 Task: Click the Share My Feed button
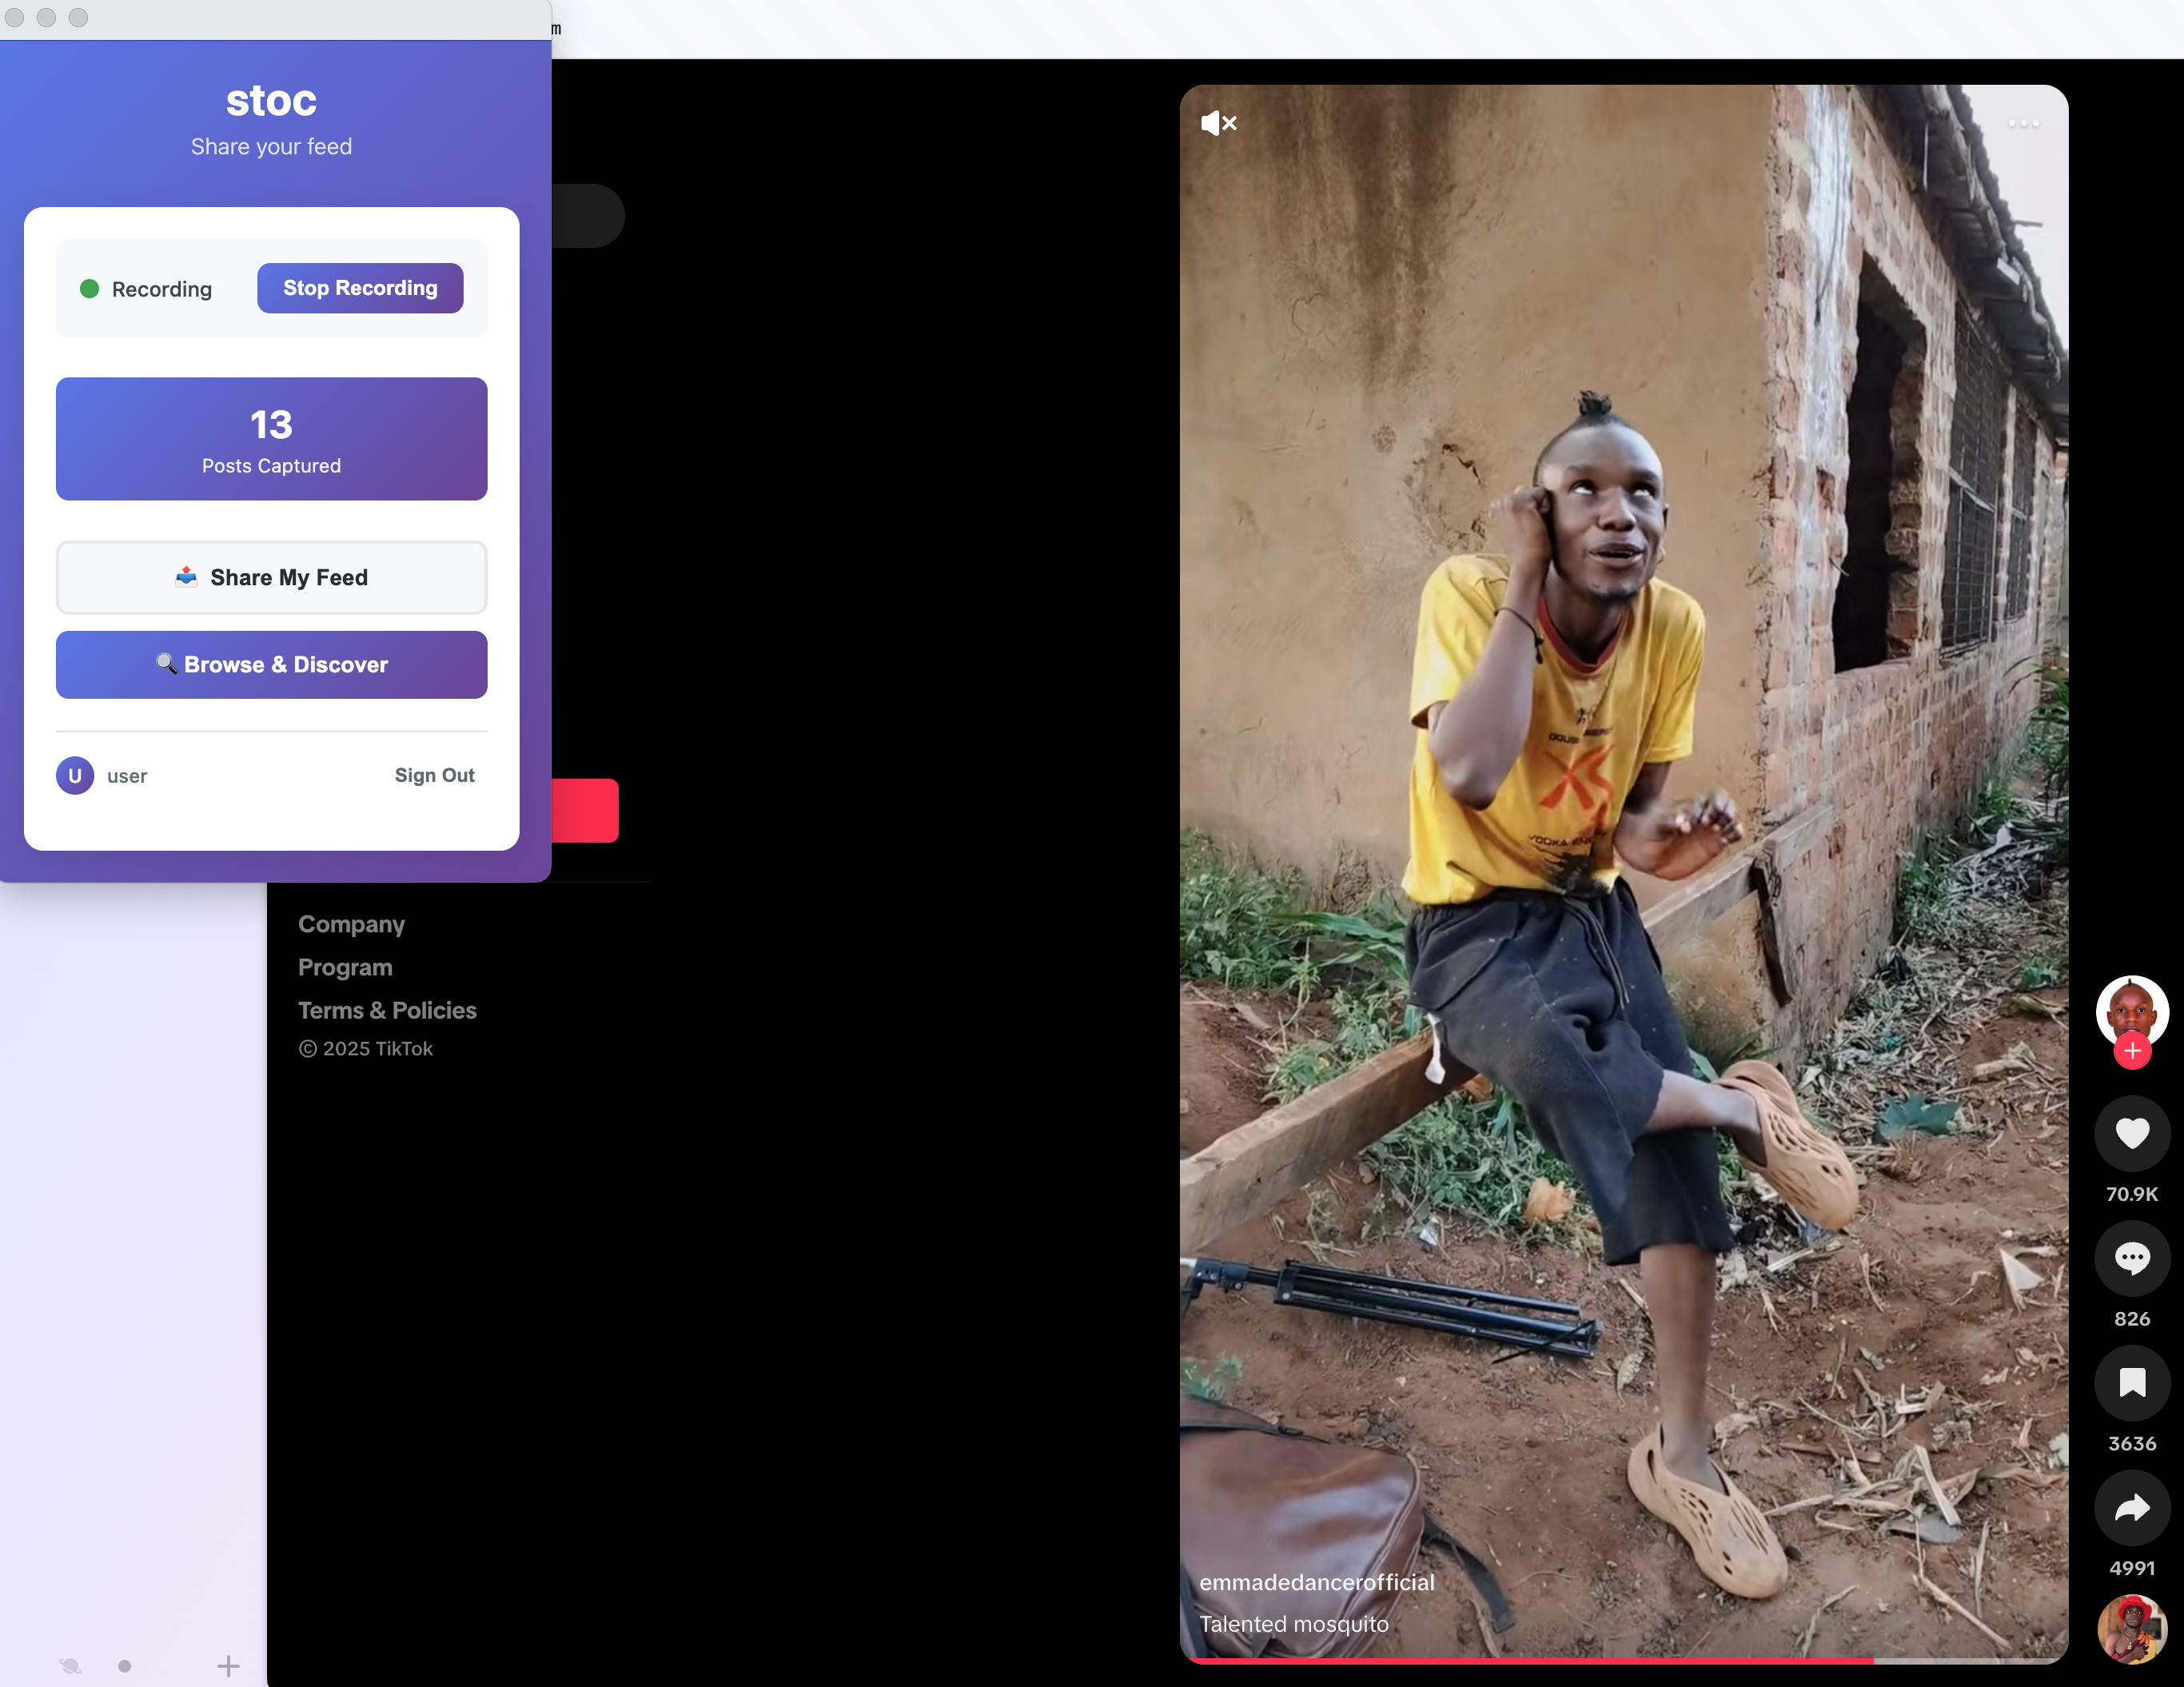(x=271, y=577)
